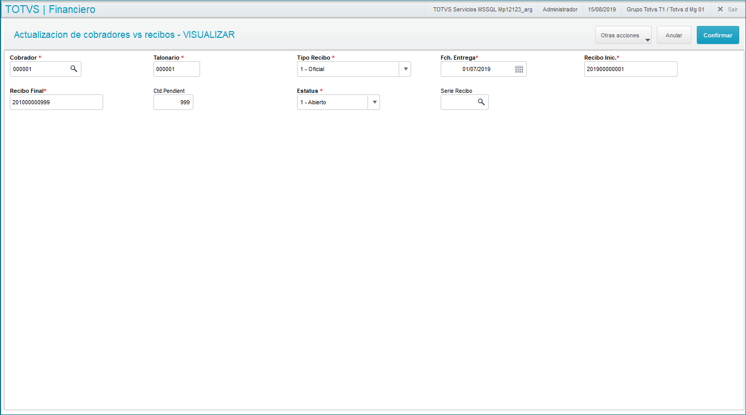Click the 15/08/2019 date in header

click(x=602, y=9)
